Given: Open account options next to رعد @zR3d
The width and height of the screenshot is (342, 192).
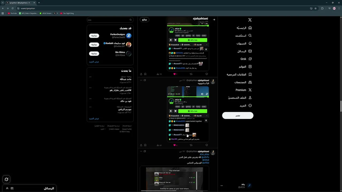Looking at the screenshot, I should [x=221, y=186].
